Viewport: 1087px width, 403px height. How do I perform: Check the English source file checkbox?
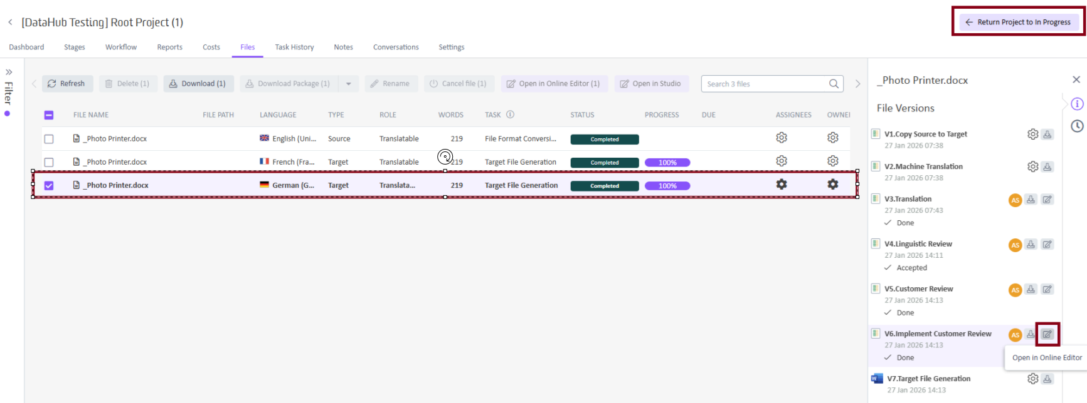pyautogui.click(x=49, y=139)
